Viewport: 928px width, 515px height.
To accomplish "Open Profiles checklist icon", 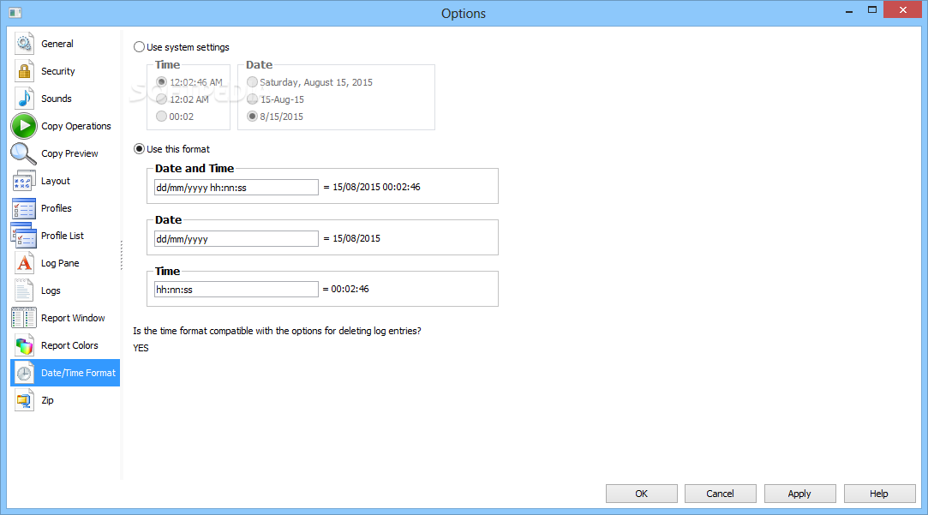I will point(24,208).
